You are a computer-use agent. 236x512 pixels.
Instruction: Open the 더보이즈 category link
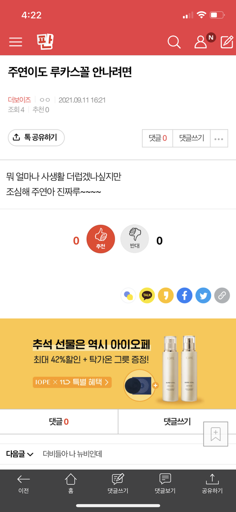tap(19, 100)
